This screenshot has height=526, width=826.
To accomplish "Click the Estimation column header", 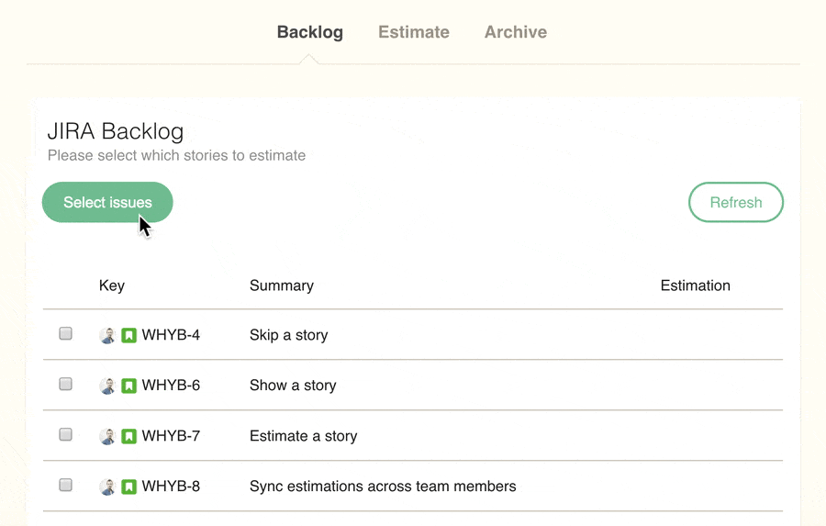I will click(696, 285).
